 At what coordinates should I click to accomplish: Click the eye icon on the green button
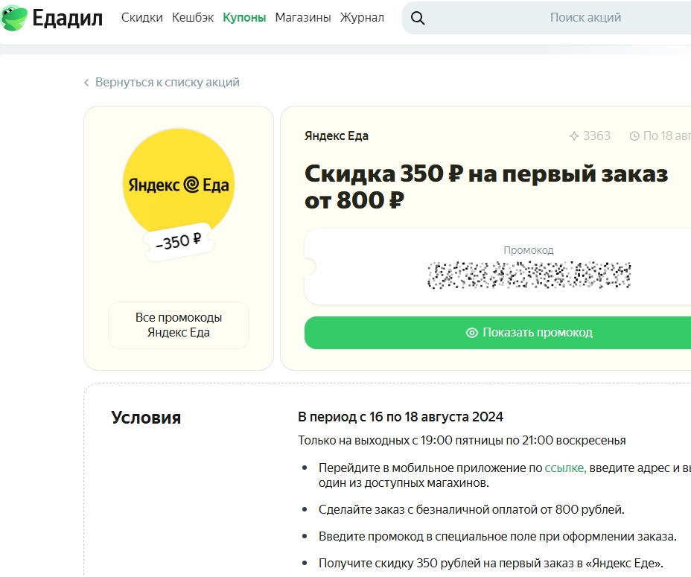tap(471, 333)
